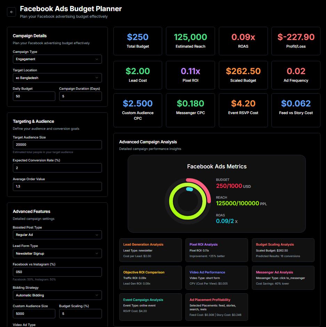Expand the Lead Form Type dropdown
This screenshot has width=326, height=327.
57,254
